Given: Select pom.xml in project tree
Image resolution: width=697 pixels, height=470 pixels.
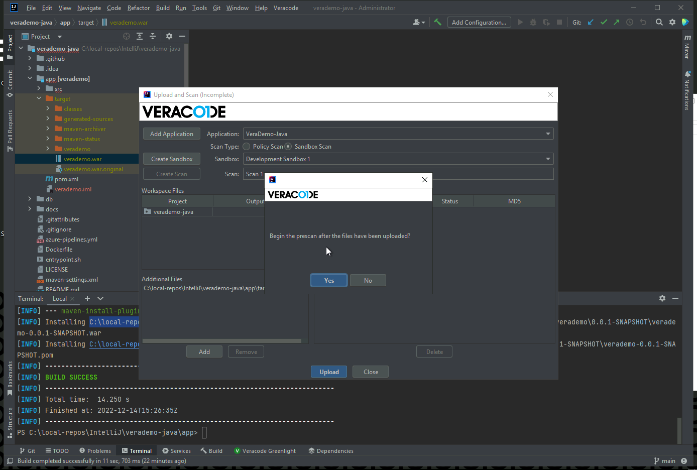Looking at the screenshot, I should [66, 179].
